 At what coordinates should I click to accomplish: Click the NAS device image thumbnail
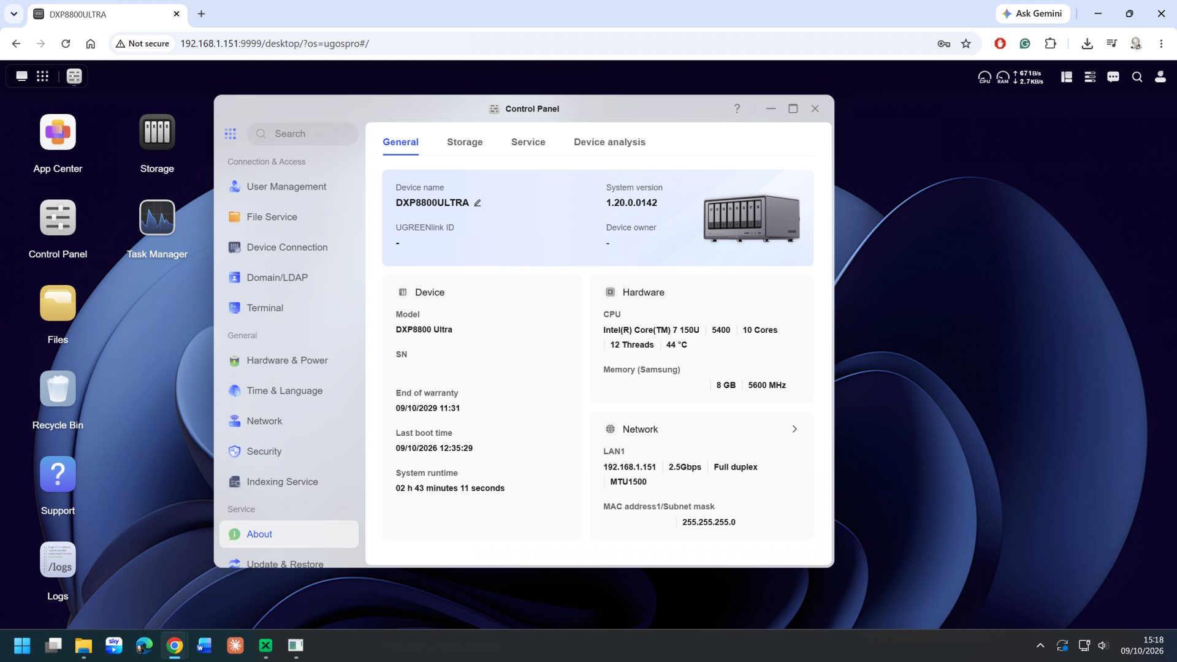pos(752,218)
